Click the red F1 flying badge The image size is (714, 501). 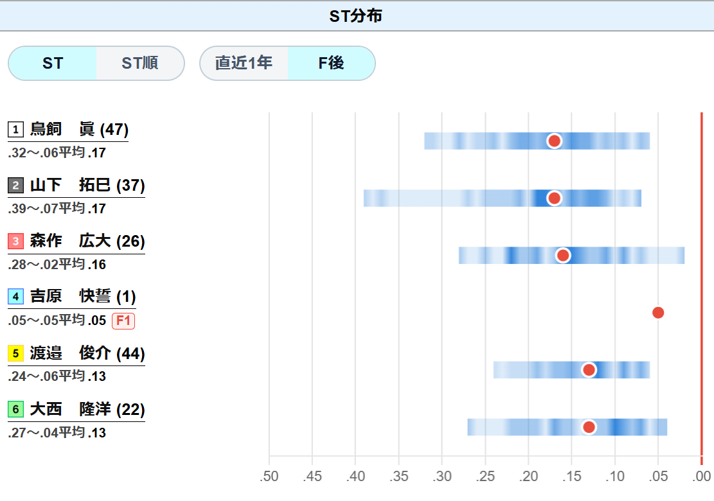click(123, 321)
